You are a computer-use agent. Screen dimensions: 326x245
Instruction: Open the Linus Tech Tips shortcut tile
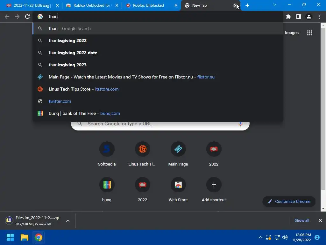(142, 154)
